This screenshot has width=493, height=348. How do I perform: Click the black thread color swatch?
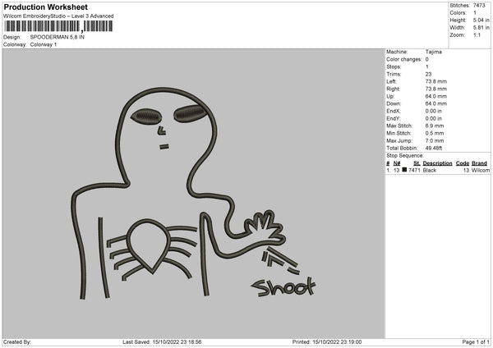[x=404, y=170]
